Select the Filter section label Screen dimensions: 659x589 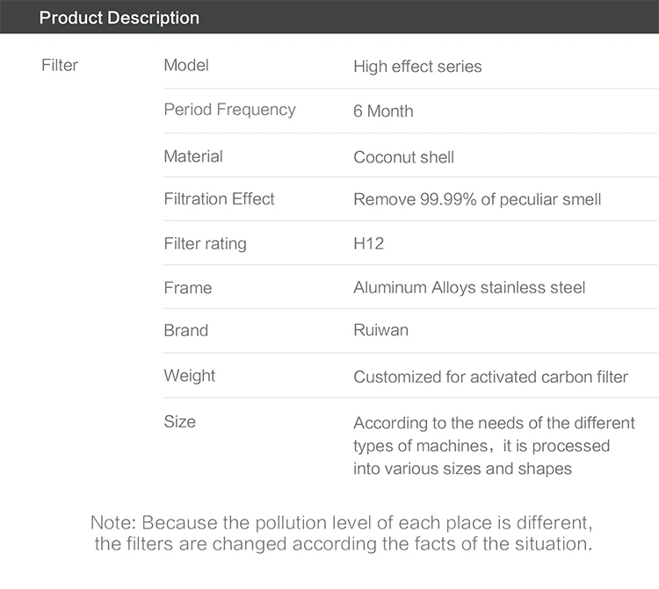coord(60,65)
